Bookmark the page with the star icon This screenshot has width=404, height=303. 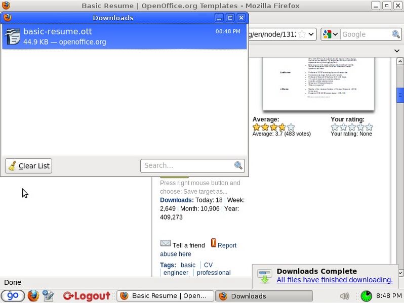click(302, 34)
